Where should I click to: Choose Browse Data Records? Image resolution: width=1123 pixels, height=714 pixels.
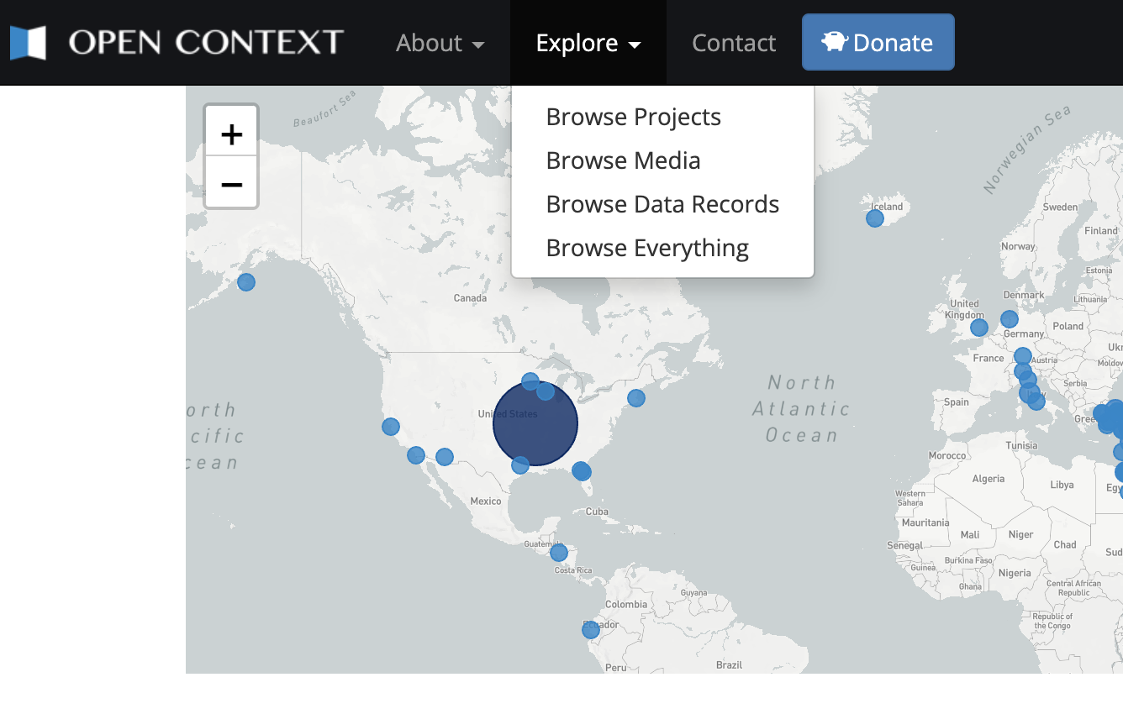[662, 203]
